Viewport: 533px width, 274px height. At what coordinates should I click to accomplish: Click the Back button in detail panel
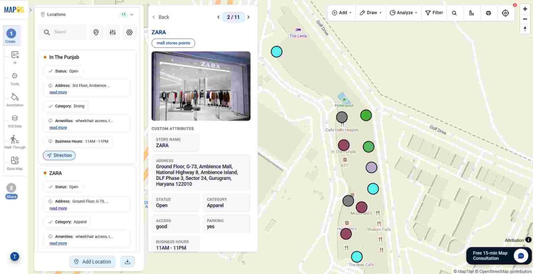pyautogui.click(x=160, y=17)
